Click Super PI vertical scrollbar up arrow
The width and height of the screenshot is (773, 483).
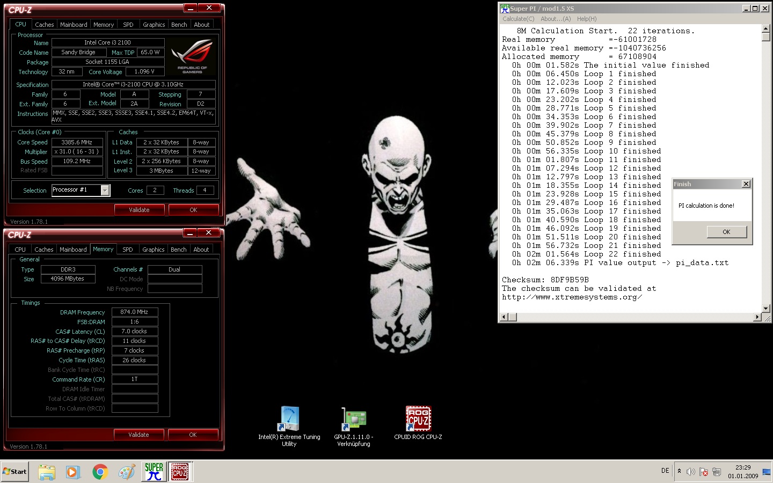coord(766,28)
